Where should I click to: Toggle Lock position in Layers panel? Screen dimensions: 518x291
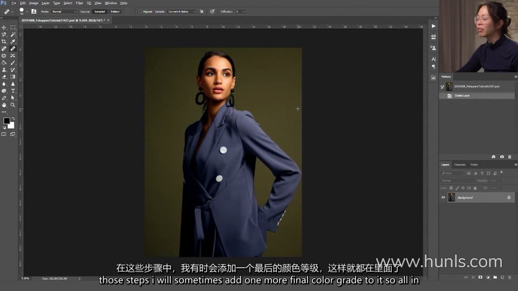pos(463,188)
